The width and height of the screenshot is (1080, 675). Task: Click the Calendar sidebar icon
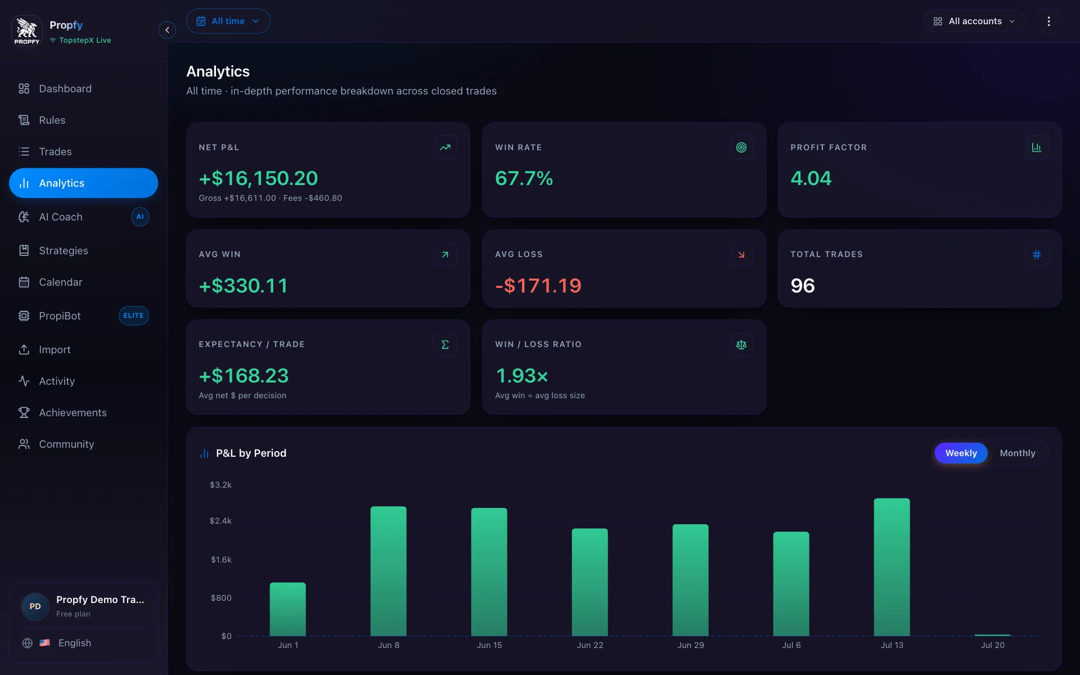[24, 282]
